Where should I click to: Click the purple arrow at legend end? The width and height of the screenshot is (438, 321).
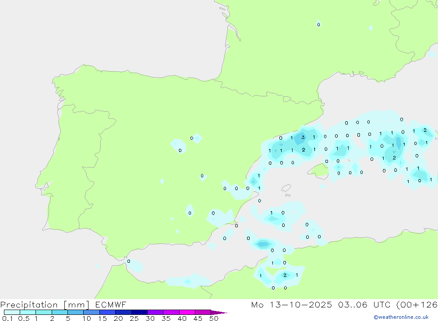[x=219, y=312]
